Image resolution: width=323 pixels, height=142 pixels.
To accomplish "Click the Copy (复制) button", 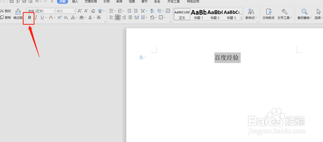I will click(x=6, y=18).
